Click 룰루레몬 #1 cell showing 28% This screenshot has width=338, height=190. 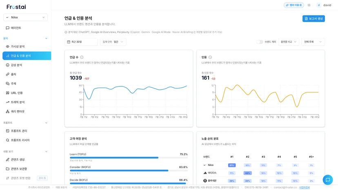coord(232,181)
